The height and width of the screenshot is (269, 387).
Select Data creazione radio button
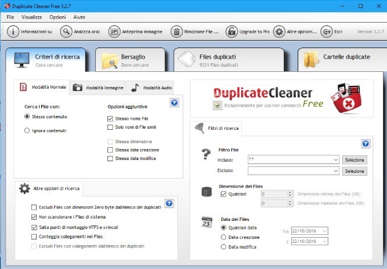223,237
